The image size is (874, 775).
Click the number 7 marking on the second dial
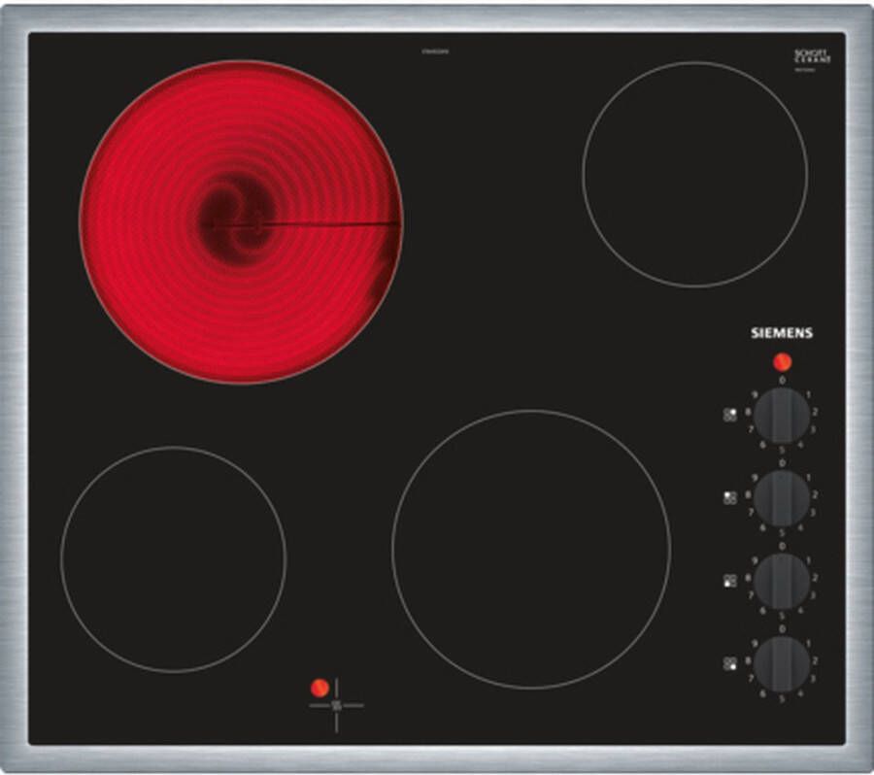pyautogui.click(x=750, y=512)
